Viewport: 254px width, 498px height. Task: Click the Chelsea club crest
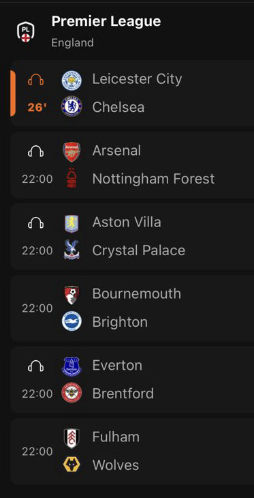(x=72, y=106)
